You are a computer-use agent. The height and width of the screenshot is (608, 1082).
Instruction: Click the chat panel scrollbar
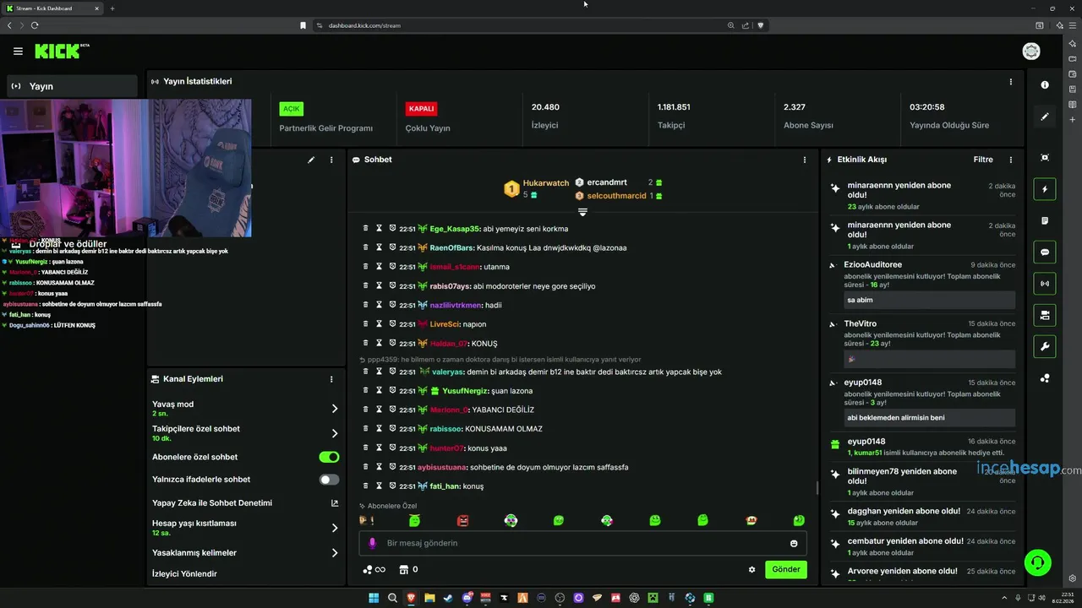(817, 487)
